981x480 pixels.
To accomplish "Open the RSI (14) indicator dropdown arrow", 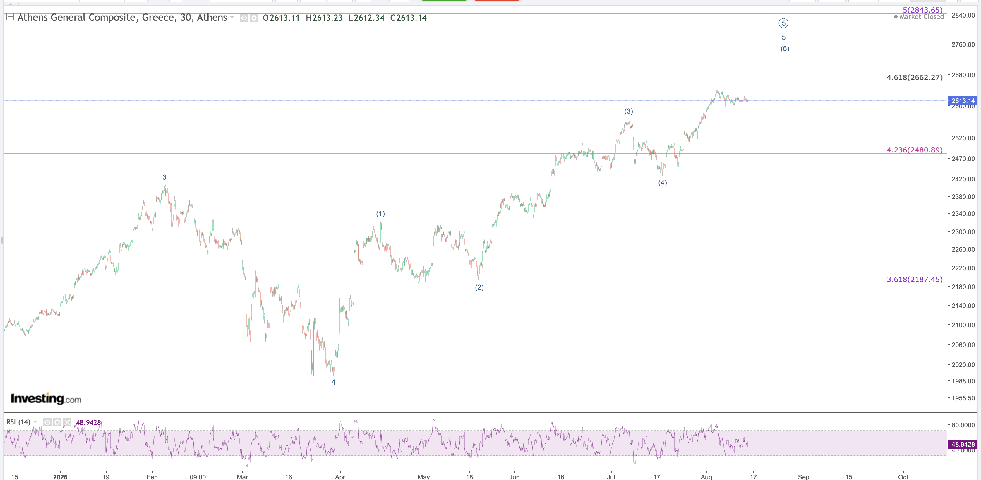I will 35,422.
